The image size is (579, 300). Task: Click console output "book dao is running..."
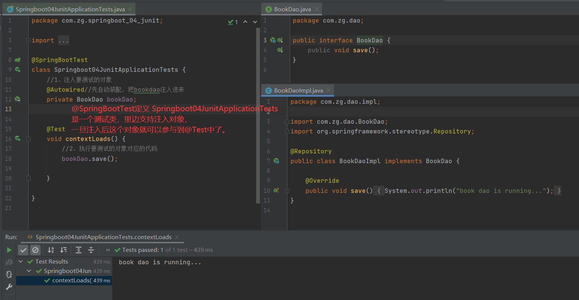160,262
